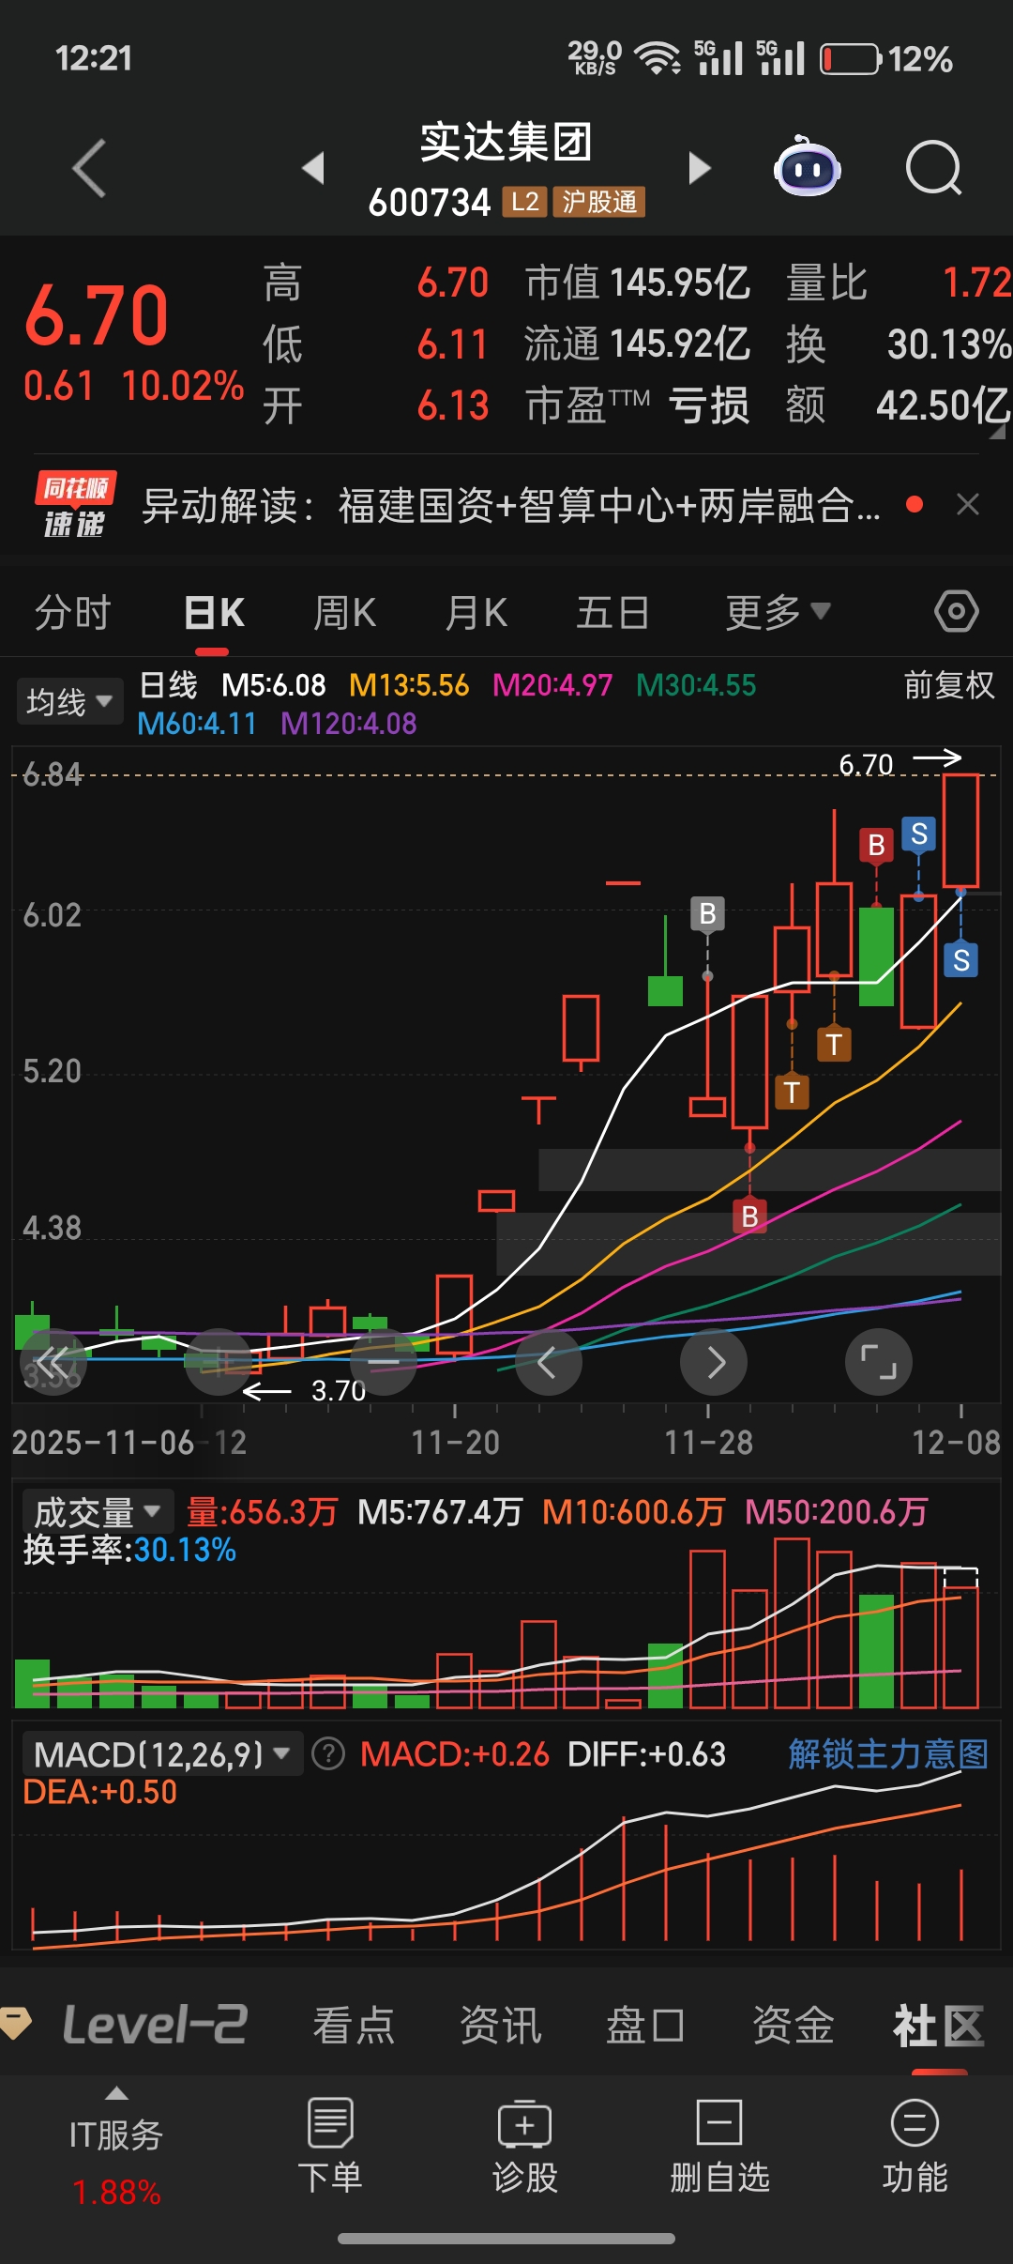1013x2264 pixels.
Task: Tap 解锁主力意图 link
Action: pyautogui.click(x=888, y=1753)
